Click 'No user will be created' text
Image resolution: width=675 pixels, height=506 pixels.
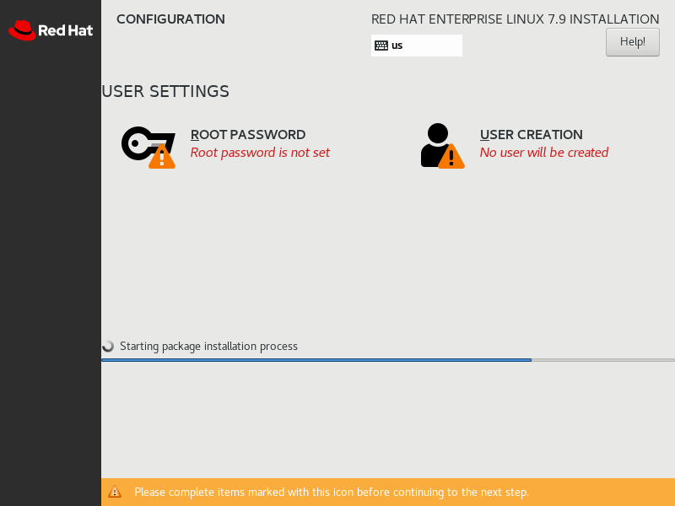click(x=544, y=153)
